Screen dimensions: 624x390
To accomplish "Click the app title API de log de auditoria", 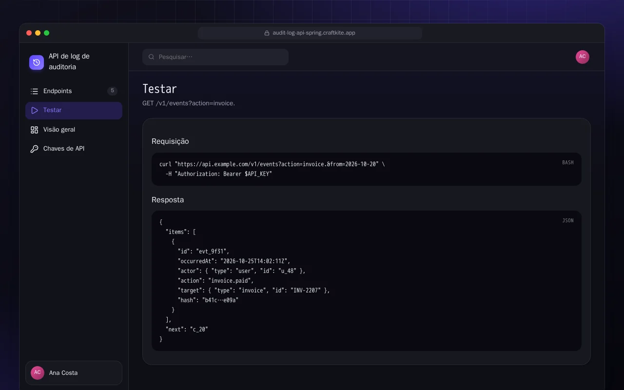I will (69, 62).
